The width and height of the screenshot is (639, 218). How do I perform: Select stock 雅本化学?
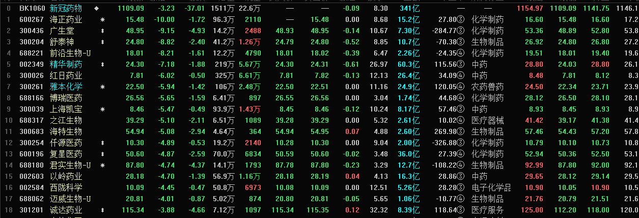point(66,87)
